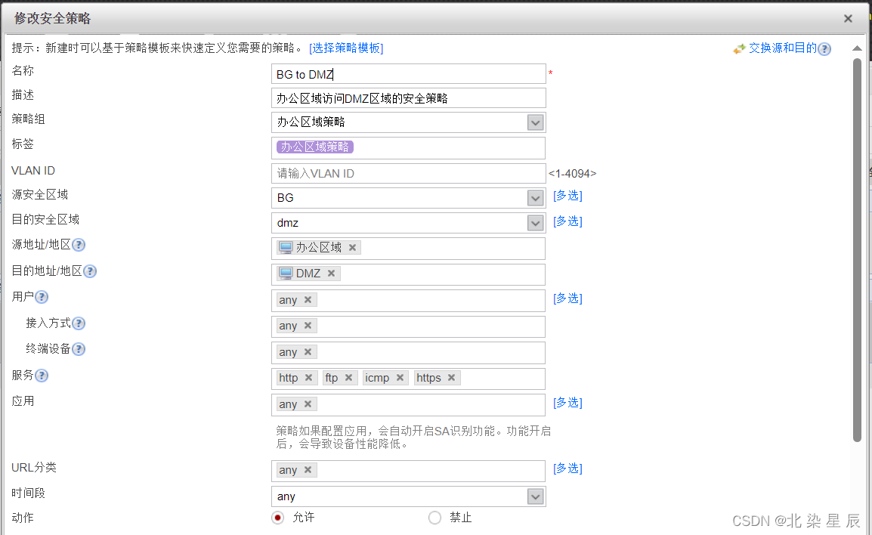Click 多选 link beside 应用
Viewport: 872px width, 535px height.
tap(567, 403)
